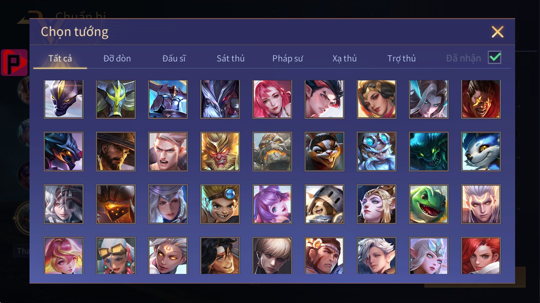The image size is (540, 303).
Task: Select the purple-haired girl hero portrait
Action: 272,204
